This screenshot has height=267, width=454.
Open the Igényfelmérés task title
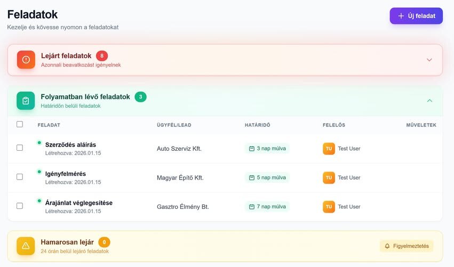[x=66, y=174]
